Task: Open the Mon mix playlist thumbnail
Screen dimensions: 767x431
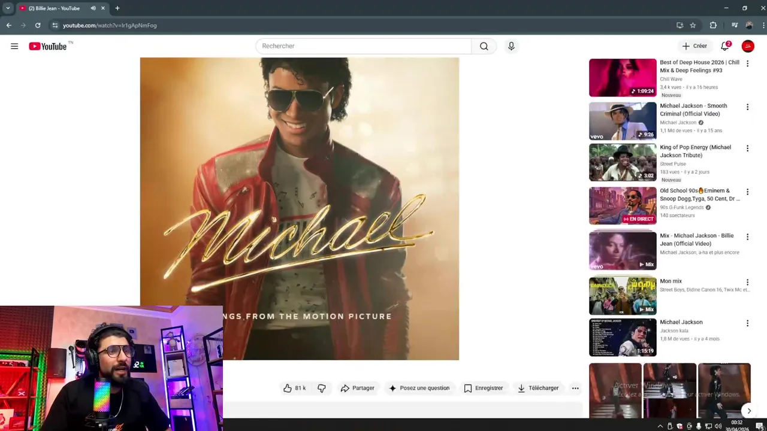Action: 623,296
